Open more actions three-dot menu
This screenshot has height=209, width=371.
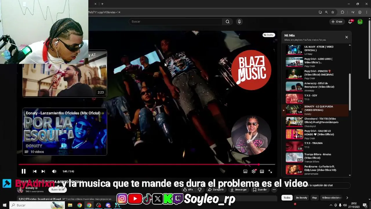tap(274, 190)
